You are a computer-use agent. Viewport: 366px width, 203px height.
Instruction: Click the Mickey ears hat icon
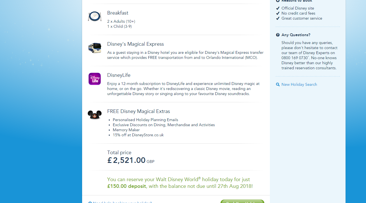[94, 115]
